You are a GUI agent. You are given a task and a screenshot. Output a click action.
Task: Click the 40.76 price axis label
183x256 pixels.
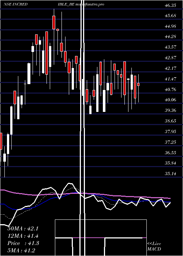tap(171, 90)
